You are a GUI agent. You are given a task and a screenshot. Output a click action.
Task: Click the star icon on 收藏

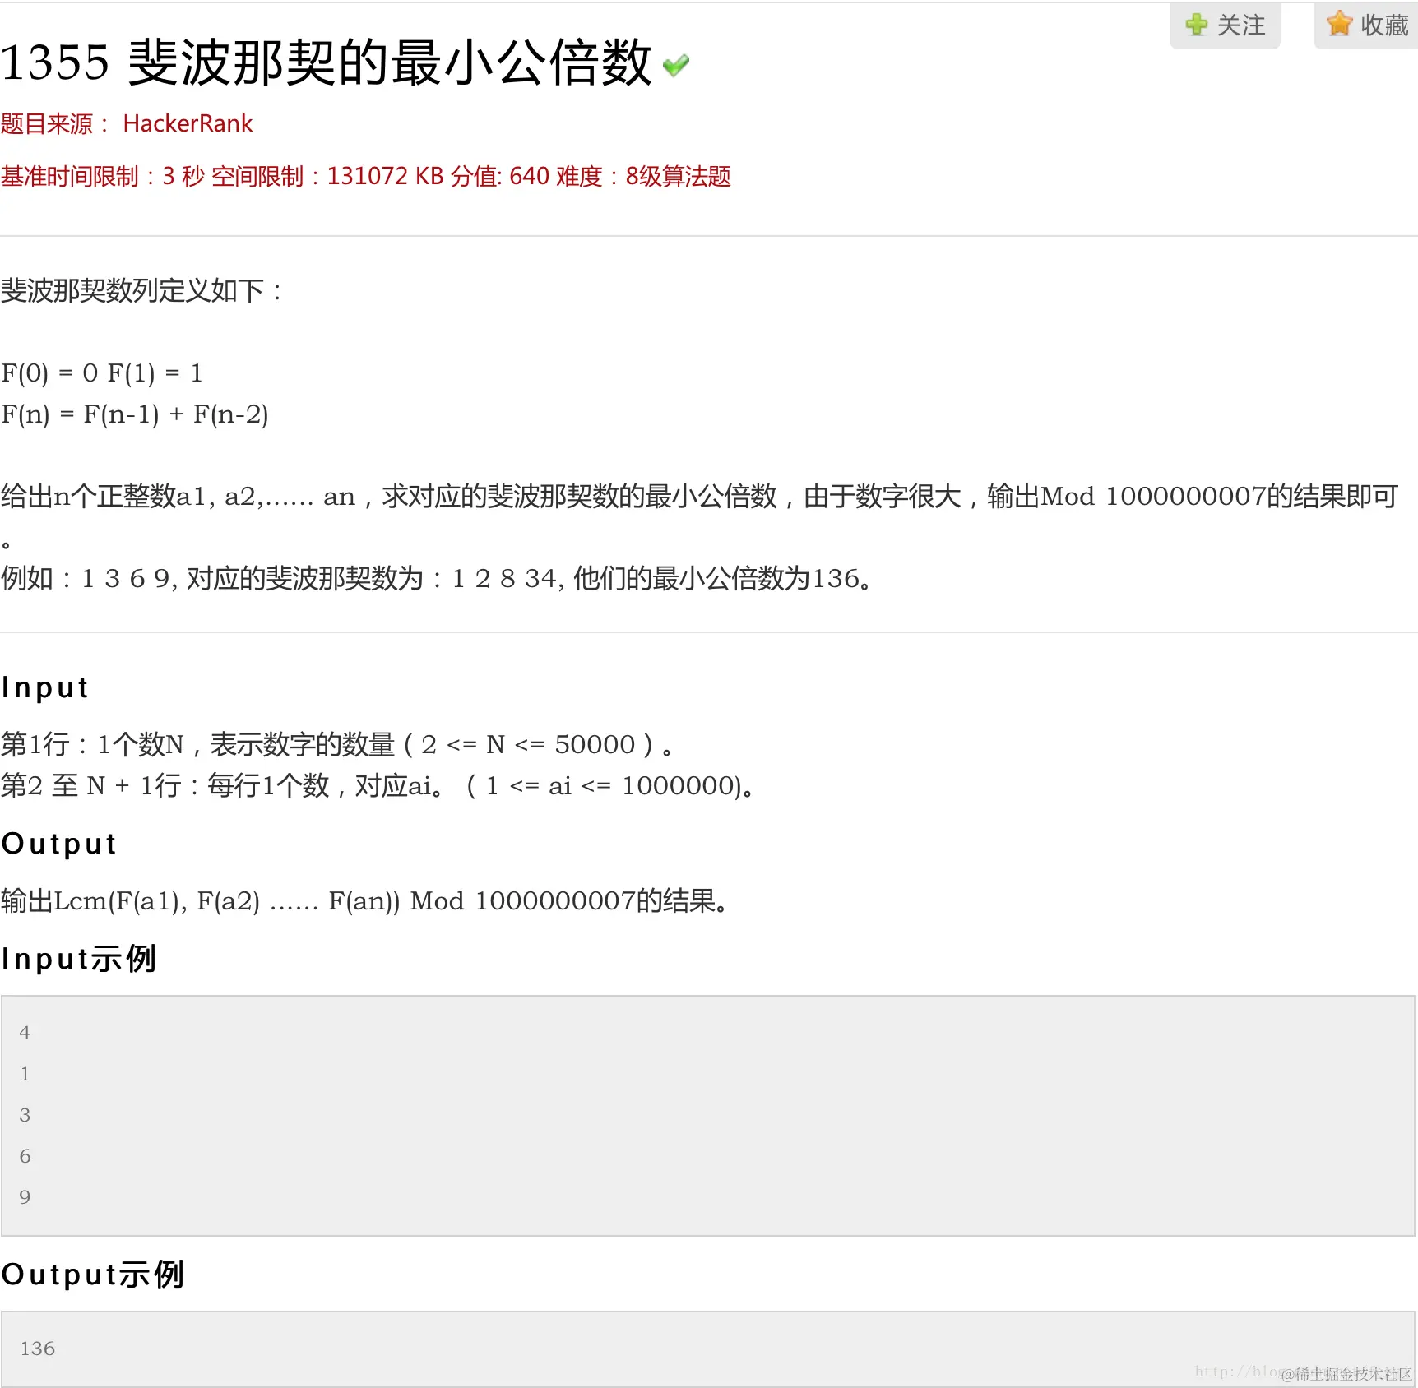tap(1339, 24)
